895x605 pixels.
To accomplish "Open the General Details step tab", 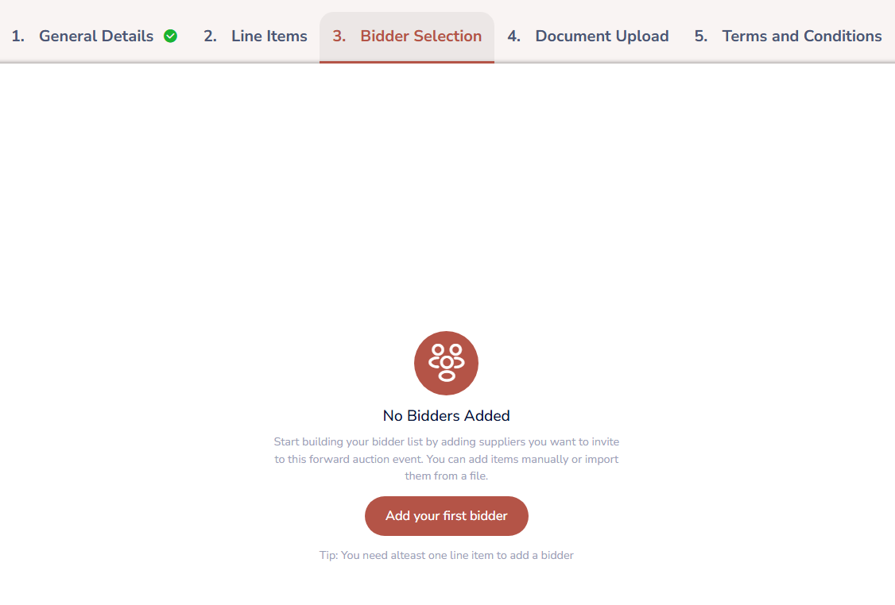I will pyautogui.click(x=95, y=36).
